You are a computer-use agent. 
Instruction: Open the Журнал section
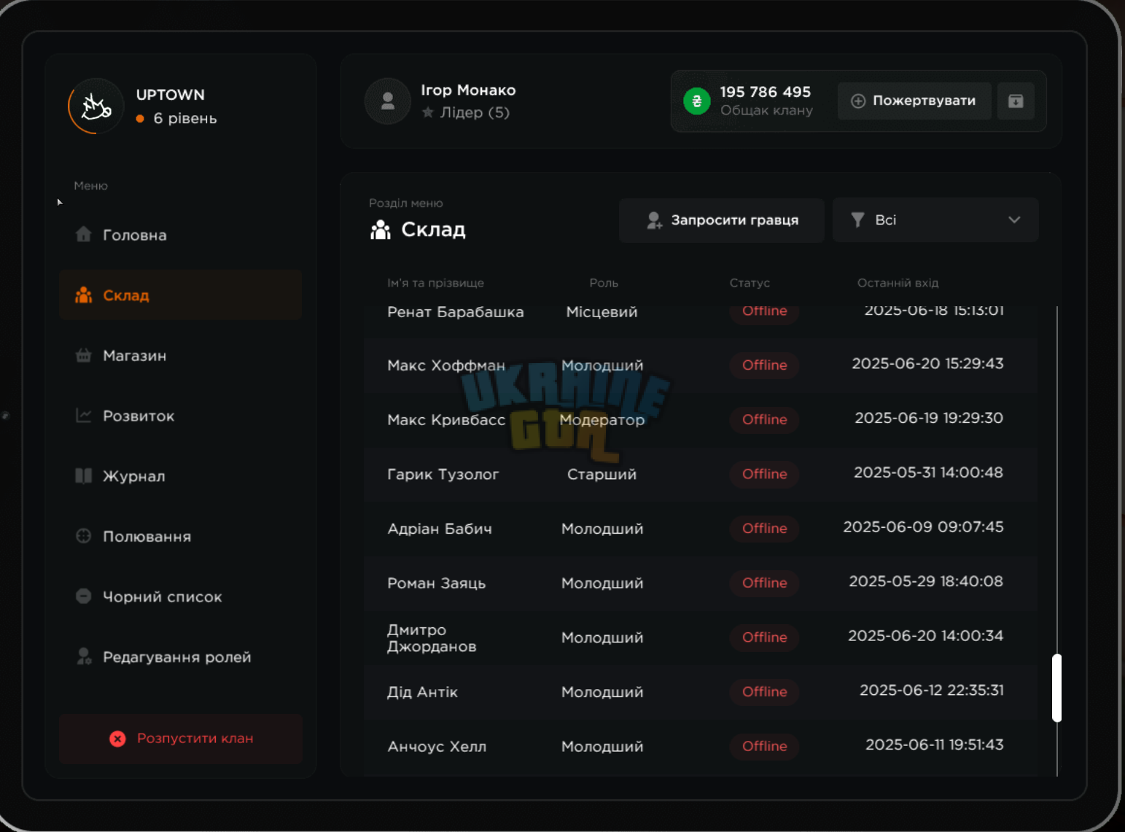(x=181, y=476)
